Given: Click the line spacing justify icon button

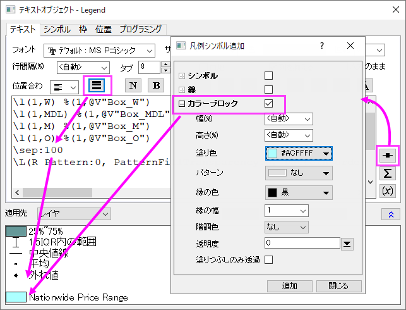Looking at the screenshot, I should (x=97, y=85).
